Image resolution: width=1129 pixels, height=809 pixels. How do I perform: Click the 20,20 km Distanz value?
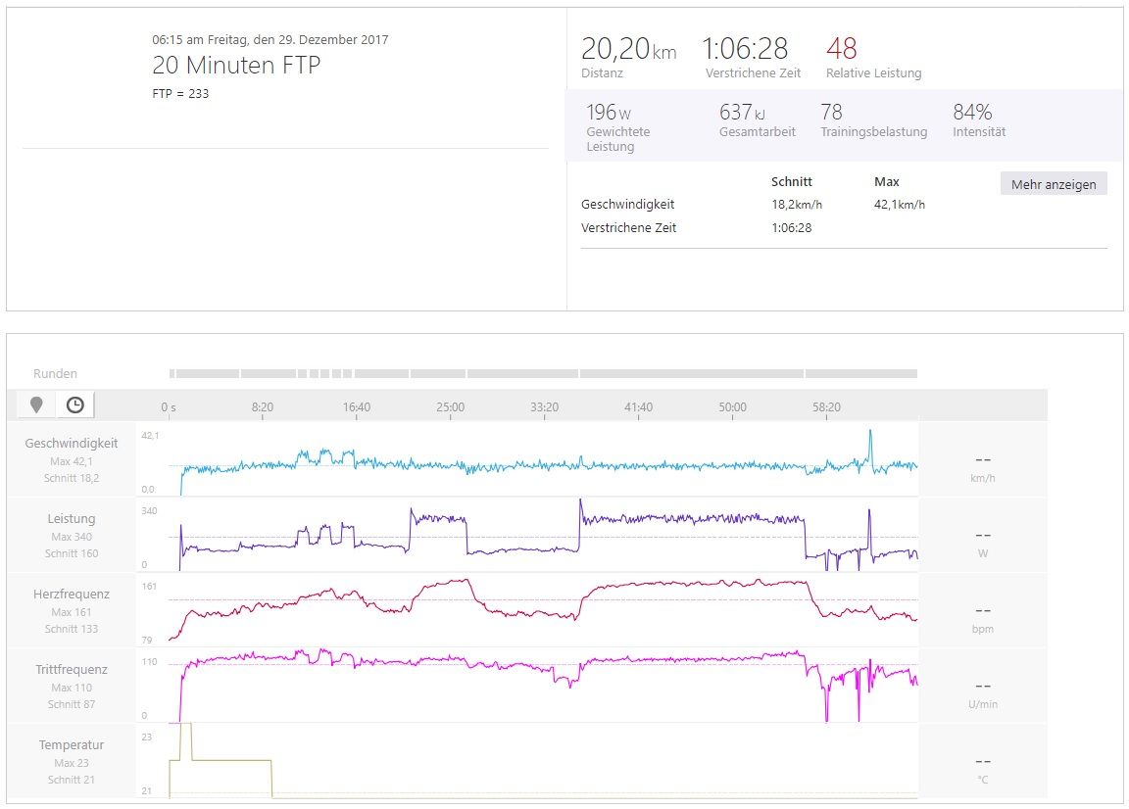[x=628, y=49]
